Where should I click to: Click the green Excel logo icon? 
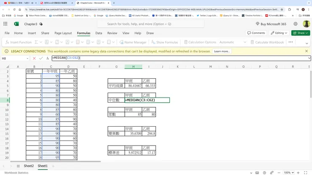[16, 24]
